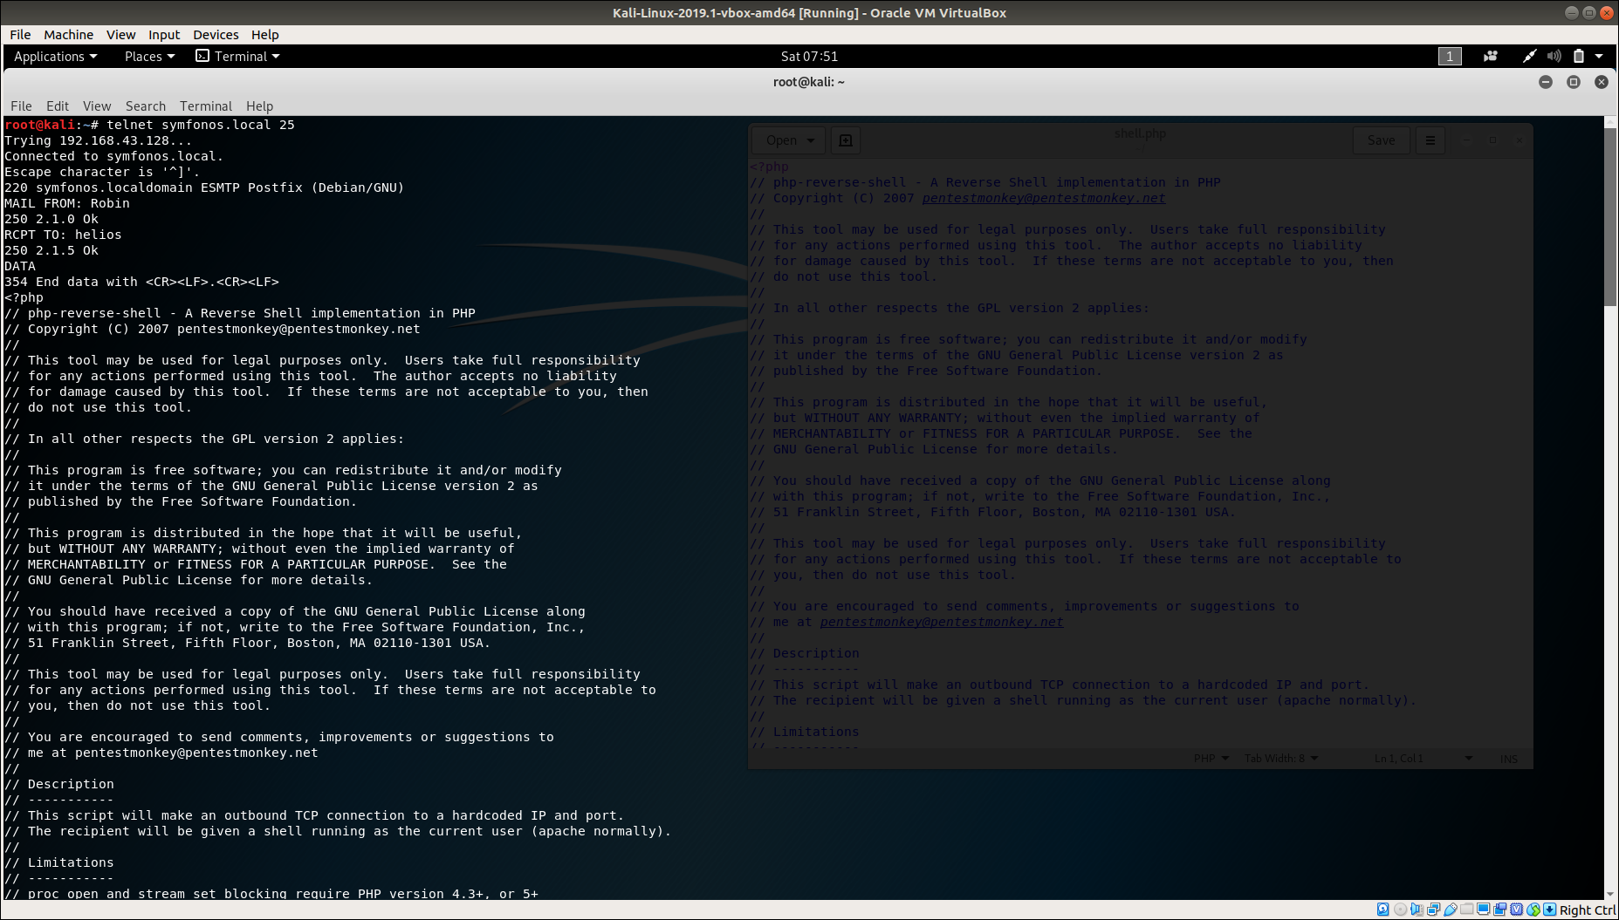Open the Terminal menu in terminal menubar
Screen dimensions: 1619x920
206,106
